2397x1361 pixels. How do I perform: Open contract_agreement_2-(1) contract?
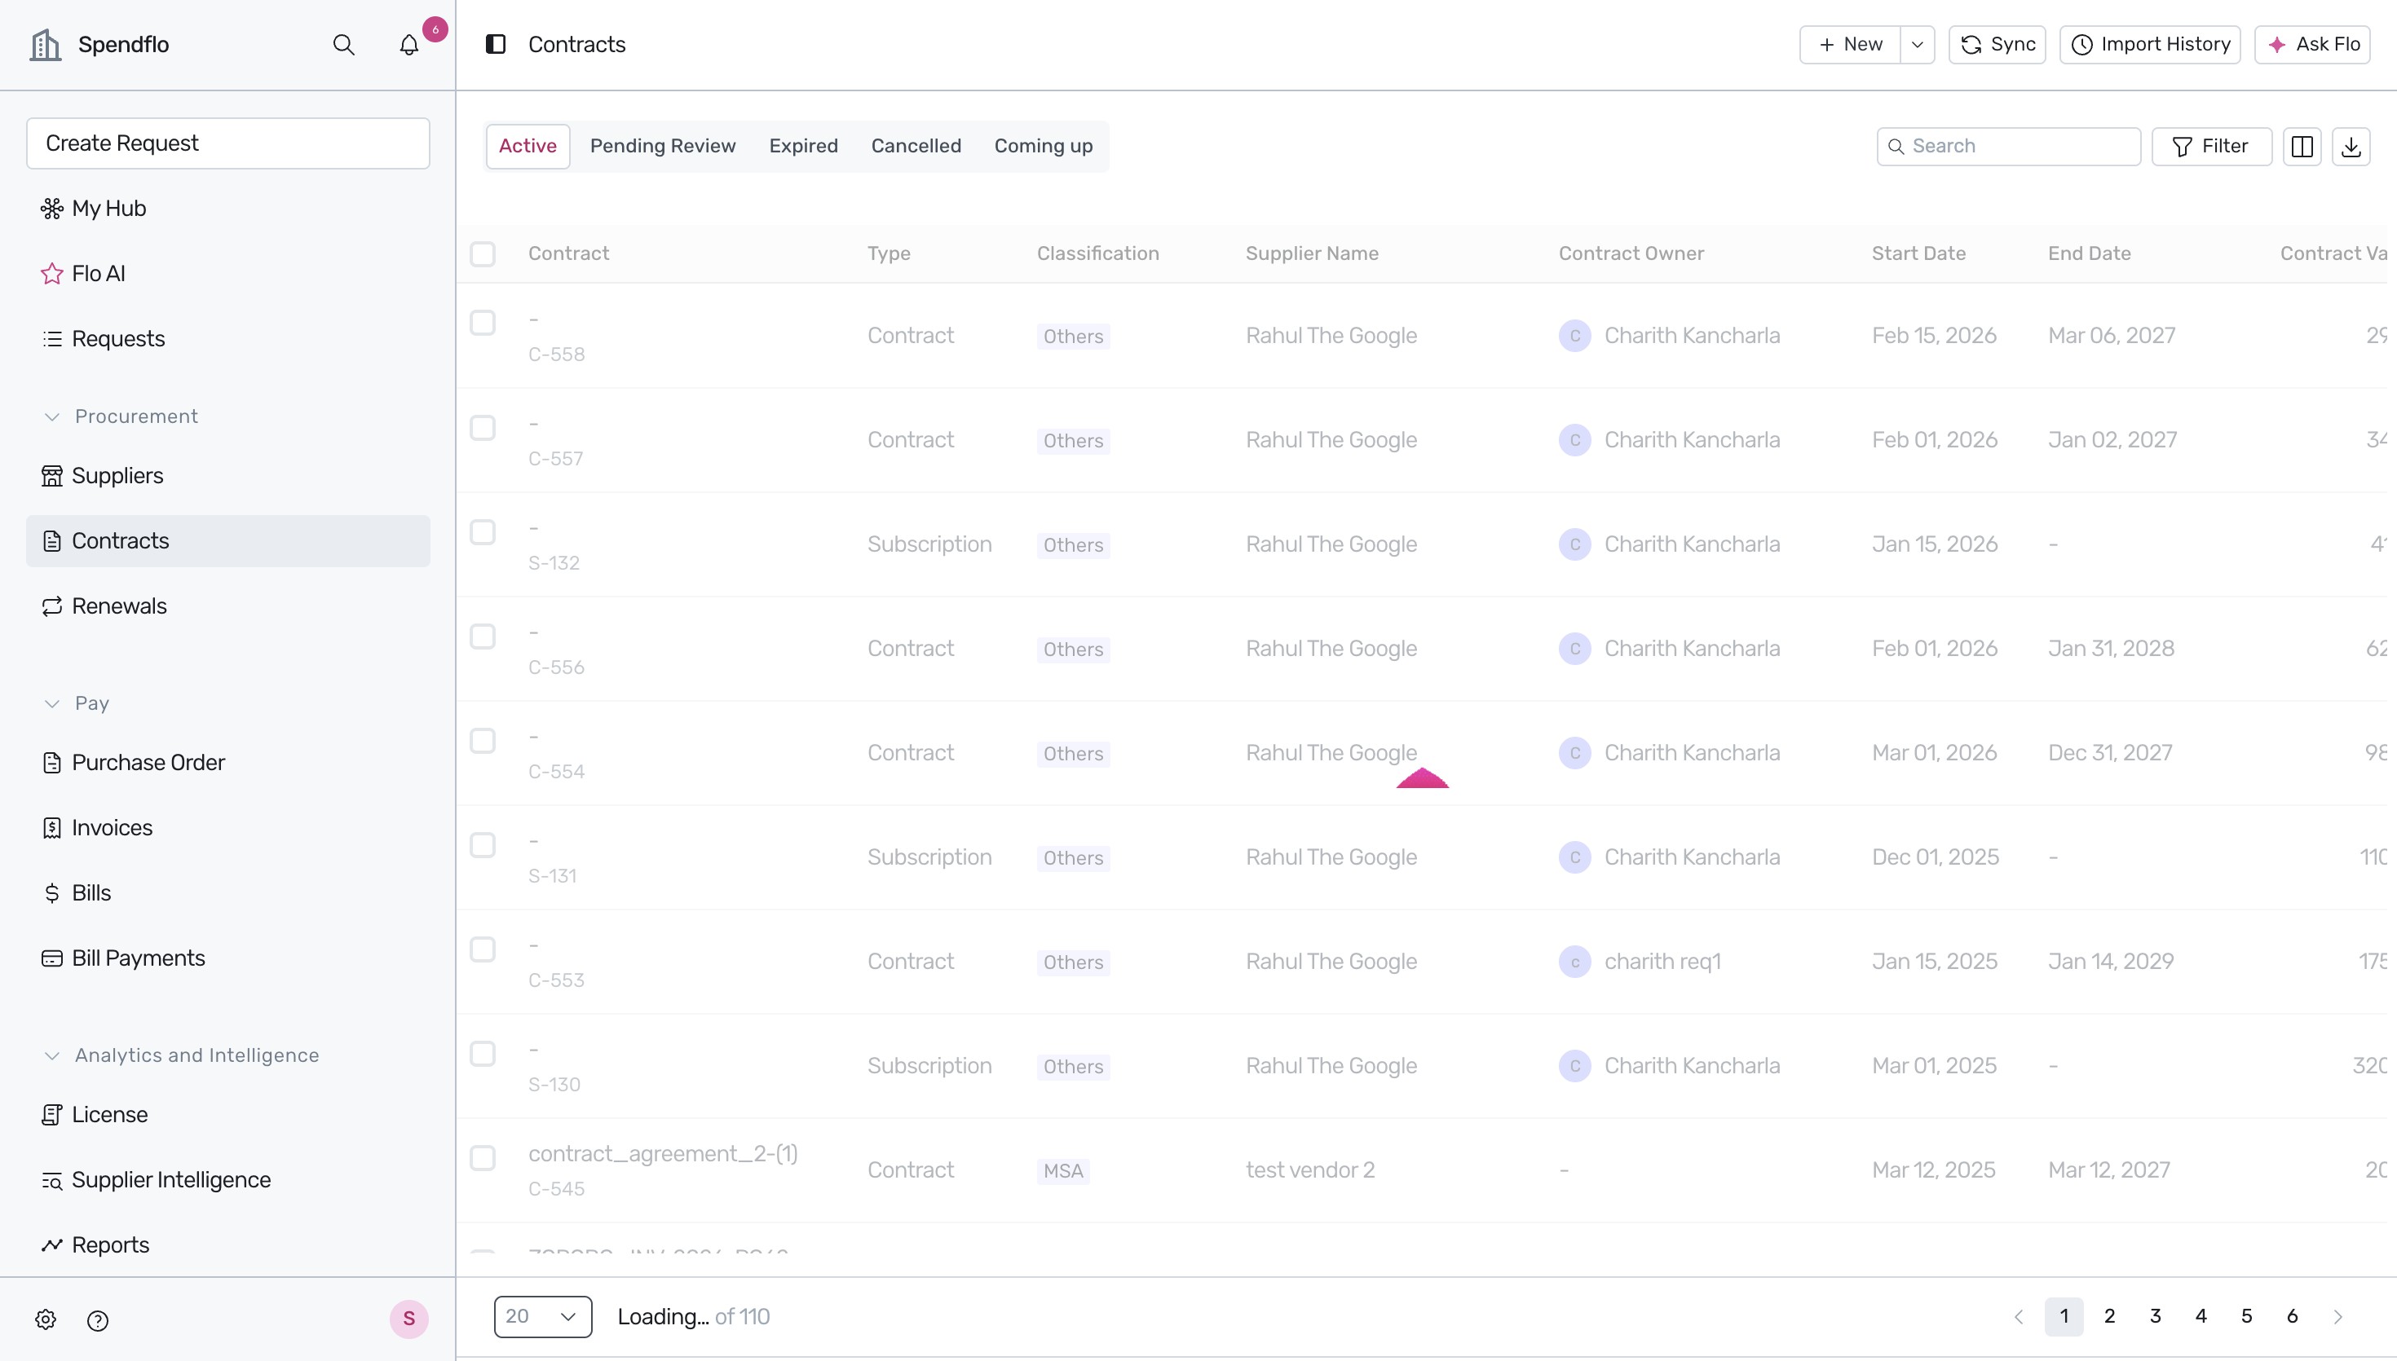[x=663, y=1155]
